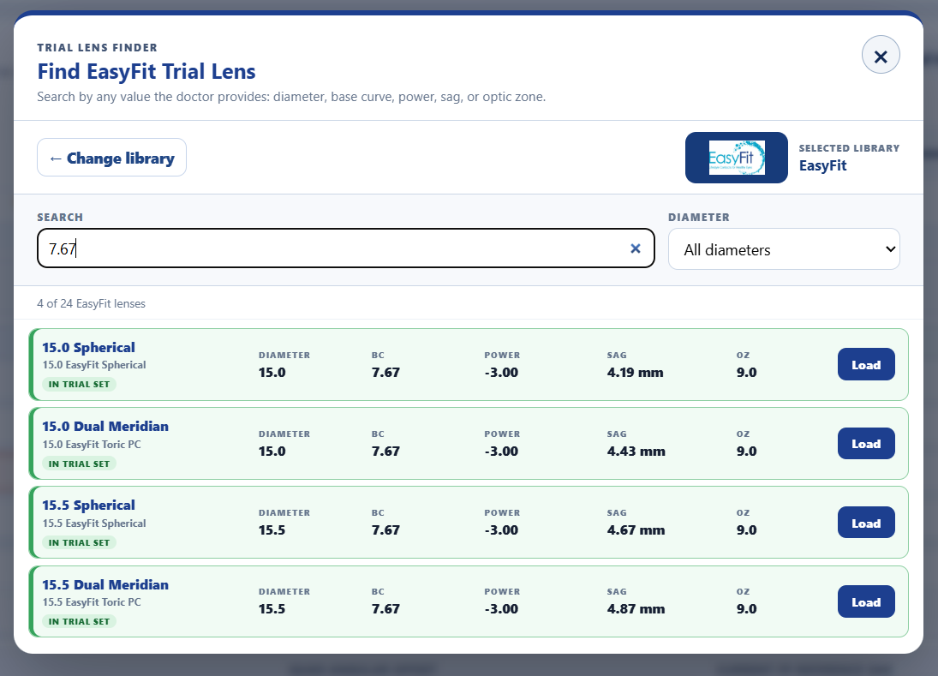938x676 pixels.
Task: Select the 15.0 Spherical title
Action: [88, 348]
